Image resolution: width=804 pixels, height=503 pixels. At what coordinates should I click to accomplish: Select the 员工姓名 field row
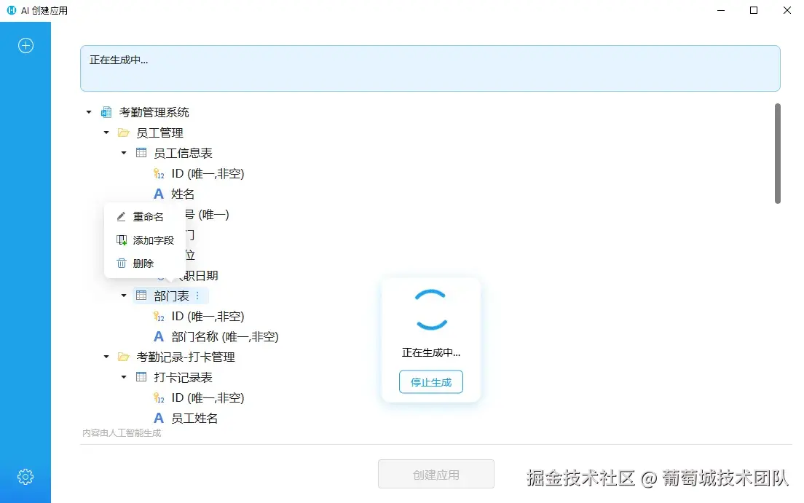click(x=194, y=418)
